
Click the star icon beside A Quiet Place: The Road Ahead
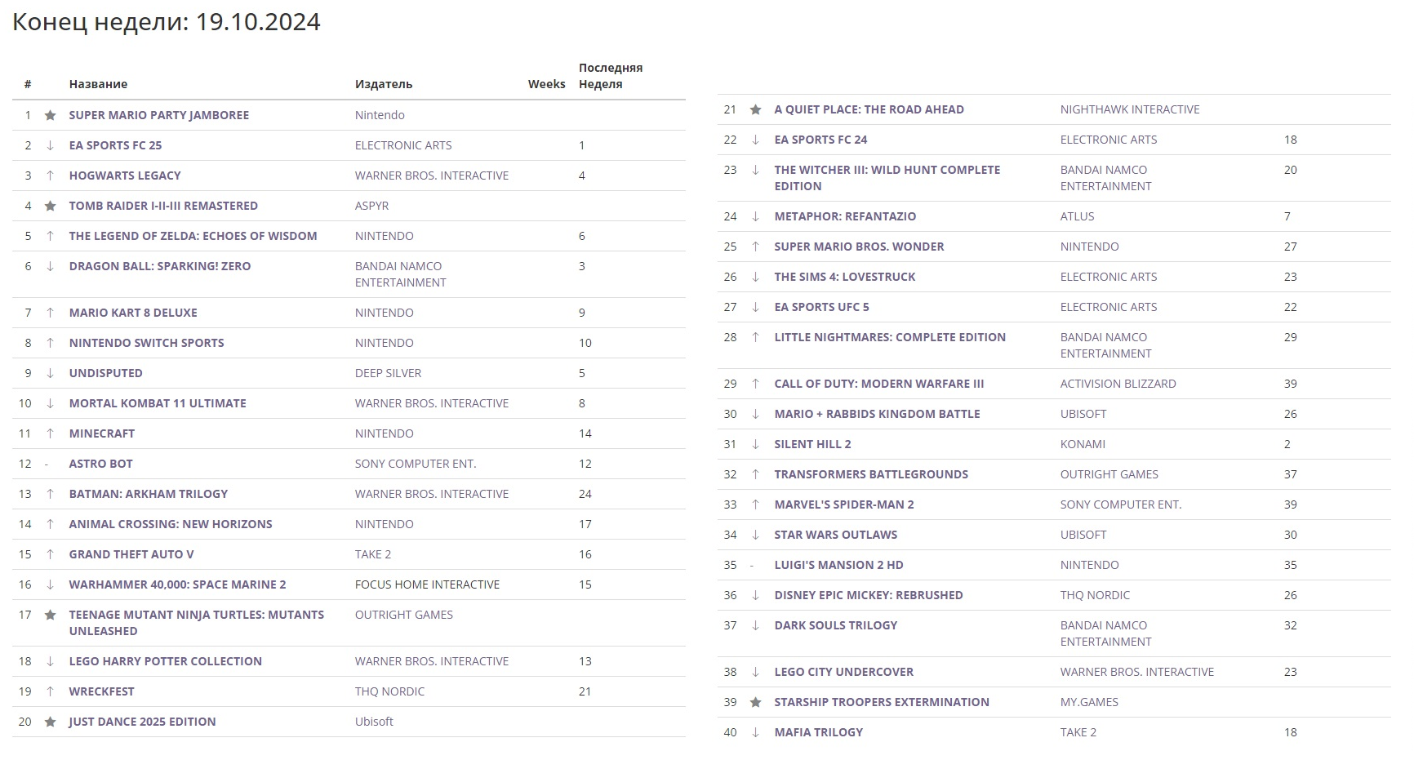click(755, 109)
